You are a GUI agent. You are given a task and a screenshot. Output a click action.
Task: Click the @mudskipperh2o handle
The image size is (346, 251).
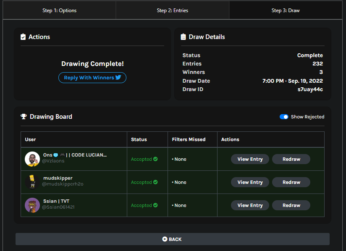tap(63, 184)
